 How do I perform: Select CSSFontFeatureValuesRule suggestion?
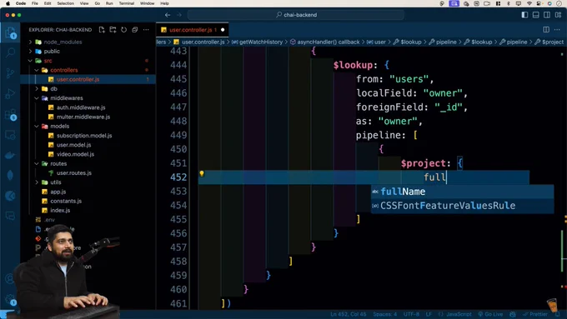click(462, 206)
